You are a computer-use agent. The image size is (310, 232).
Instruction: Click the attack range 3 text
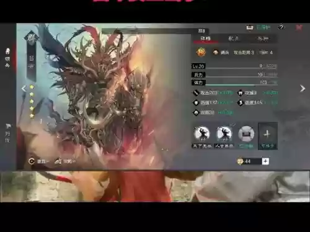[x=244, y=53]
